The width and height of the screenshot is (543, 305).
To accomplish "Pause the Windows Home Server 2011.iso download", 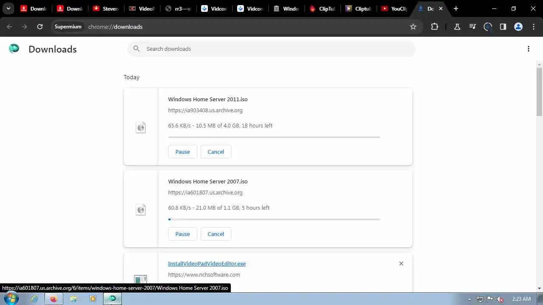I will coord(183,152).
